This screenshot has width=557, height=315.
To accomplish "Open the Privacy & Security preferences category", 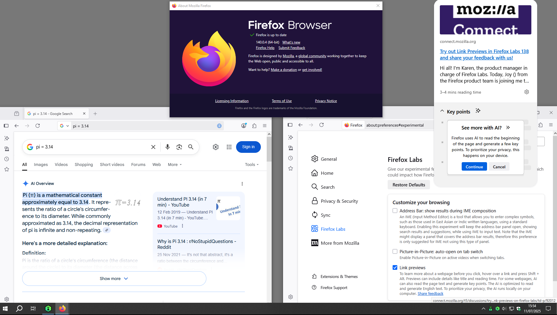I will [335, 201].
